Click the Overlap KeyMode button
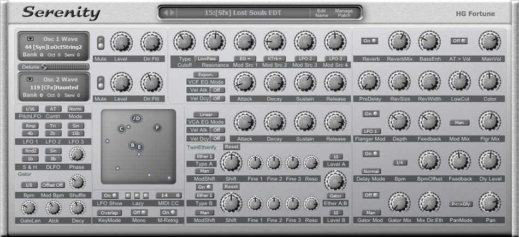The height and width of the screenshot is (237, 519). point(109,212)
